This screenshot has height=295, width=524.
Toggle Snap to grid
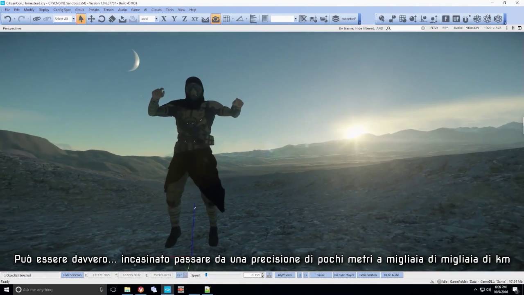click(x=226, y=19)
